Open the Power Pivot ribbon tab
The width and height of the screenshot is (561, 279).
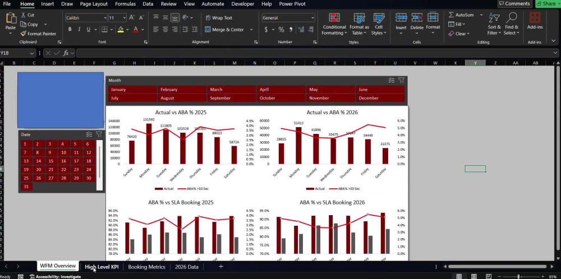point(292,4)
